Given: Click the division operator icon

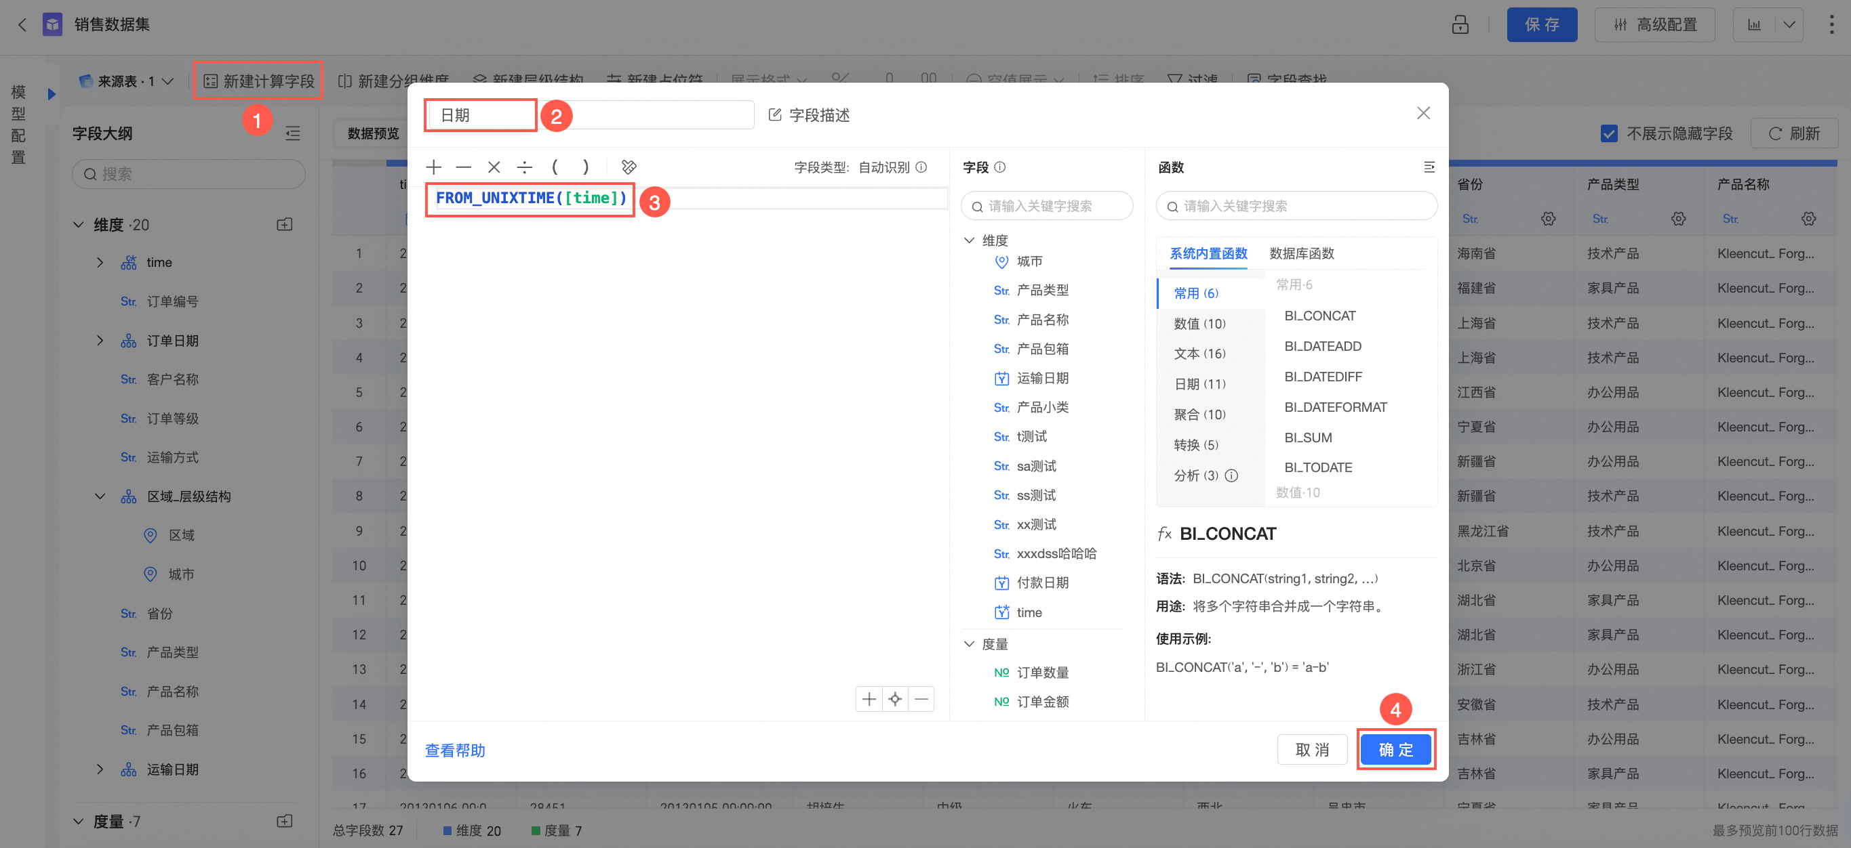Looking at the screenshot, I should tap(525, 167).
